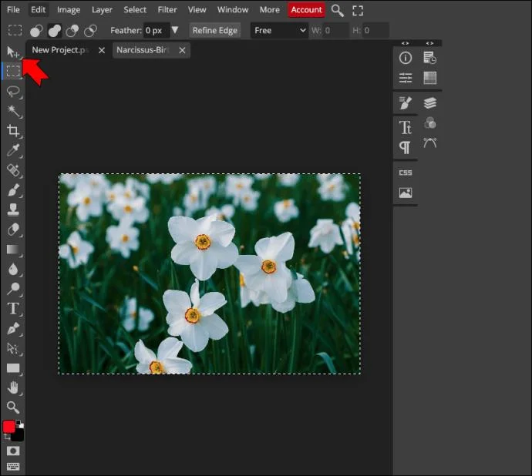Open the Layers panel icon
The image size is (532, 476).
[x=430, y=102]
